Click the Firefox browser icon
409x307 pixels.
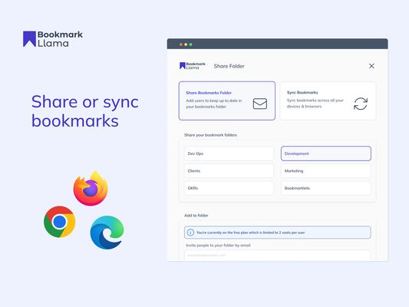click(91, 188)
